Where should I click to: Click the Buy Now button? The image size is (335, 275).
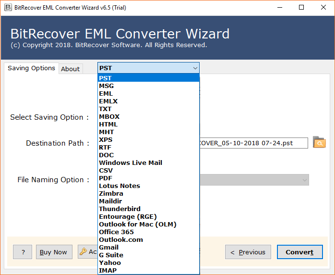pyautogui.click(x=54, y=252)
